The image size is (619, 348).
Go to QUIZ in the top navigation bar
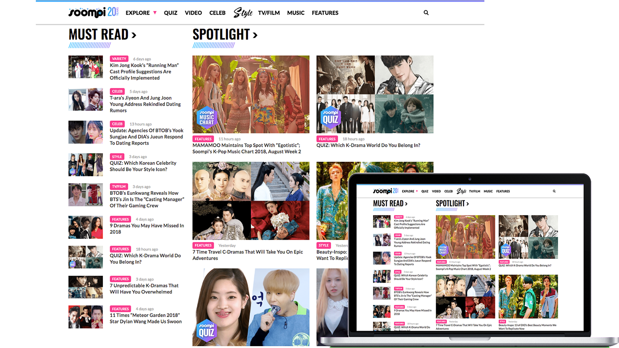click(x=171, y=13)
